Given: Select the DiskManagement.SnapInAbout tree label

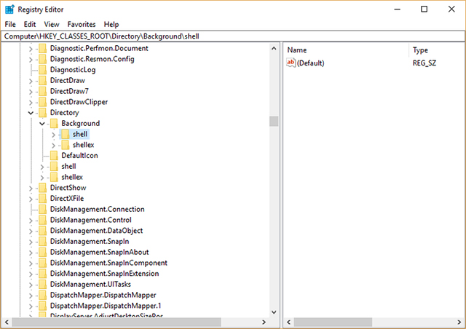Looking at the screenshot, I should [99, 252].
